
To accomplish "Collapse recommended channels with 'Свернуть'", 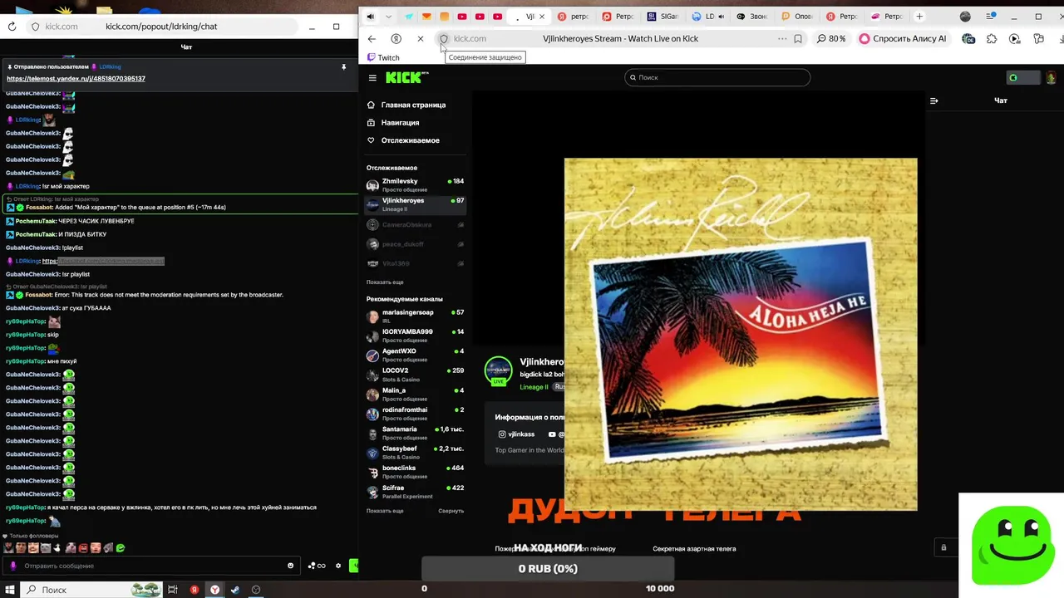I will (x=451, y=511).
